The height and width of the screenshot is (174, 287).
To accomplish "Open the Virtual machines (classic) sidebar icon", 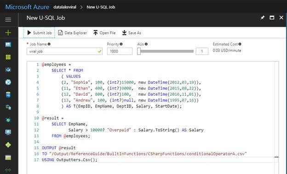I will click(x=8, y=107).
